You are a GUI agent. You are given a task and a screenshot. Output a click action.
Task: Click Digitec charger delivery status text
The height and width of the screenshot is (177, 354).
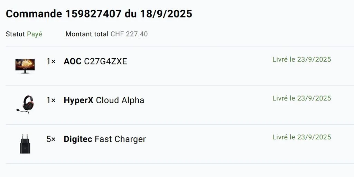[301, 137]
